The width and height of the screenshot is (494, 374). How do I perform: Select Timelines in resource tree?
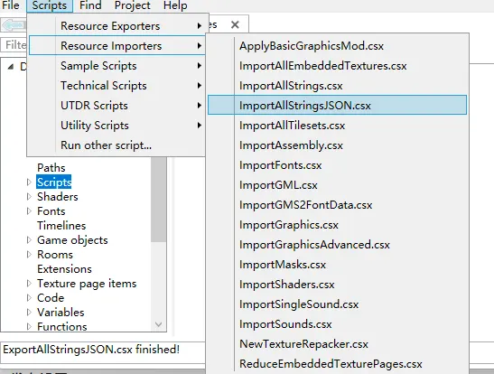tap(61, 226)
